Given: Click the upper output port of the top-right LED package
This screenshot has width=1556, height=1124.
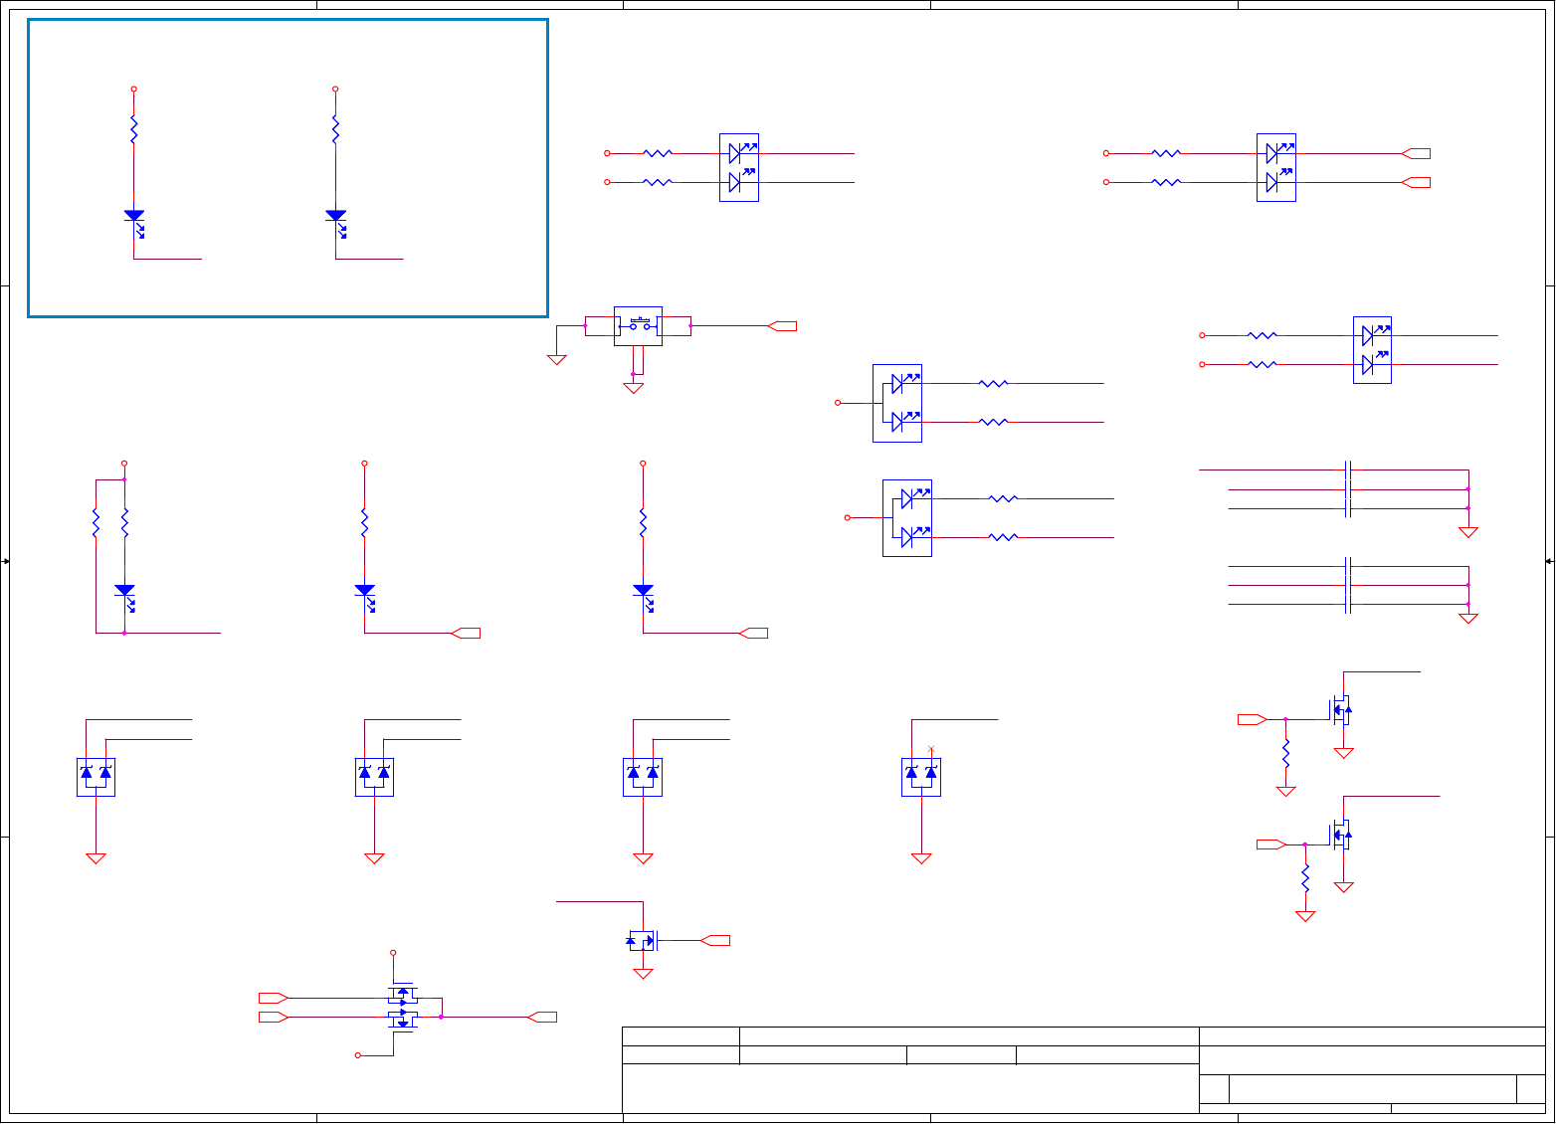Looking at the screenshot, I should (x=1416, y=153).
